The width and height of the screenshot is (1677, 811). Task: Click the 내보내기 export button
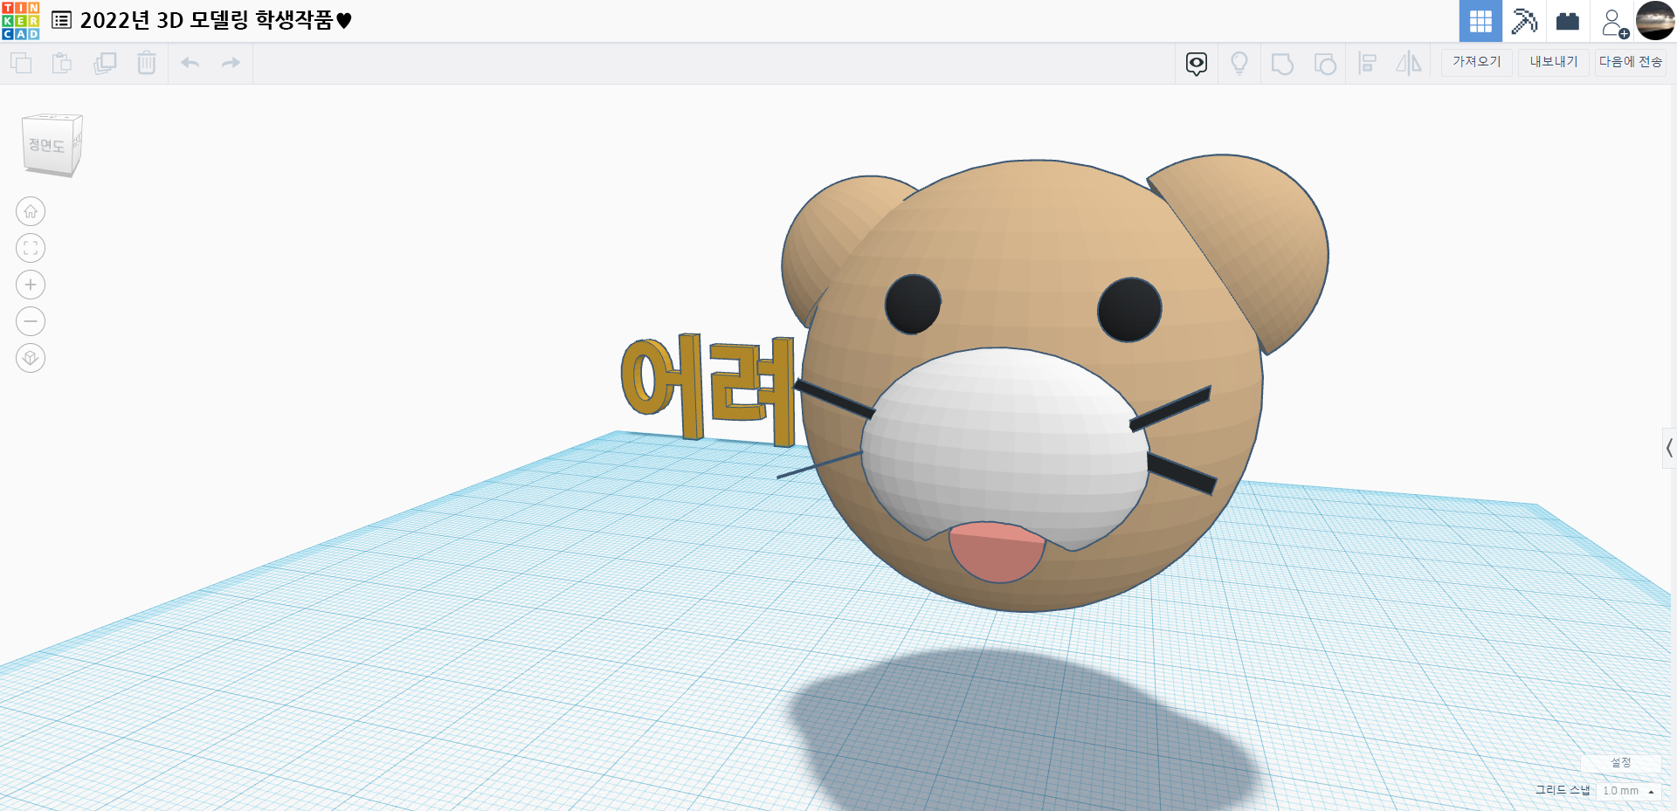tap(1553, 62)
